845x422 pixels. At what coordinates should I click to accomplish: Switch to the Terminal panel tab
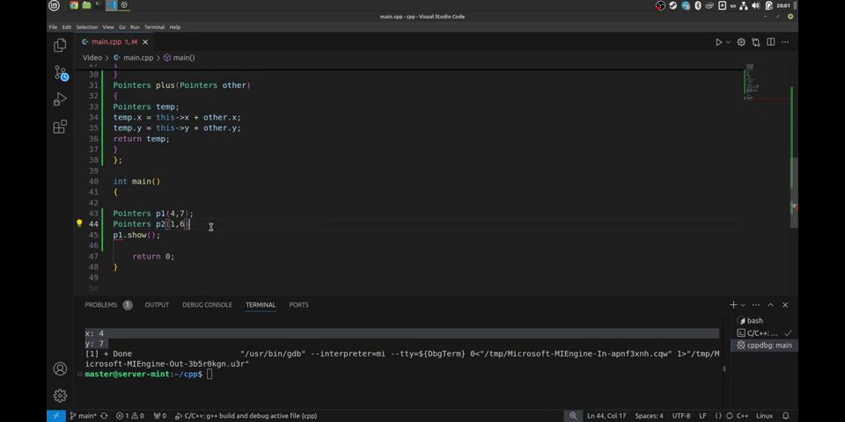pos(261,305)
